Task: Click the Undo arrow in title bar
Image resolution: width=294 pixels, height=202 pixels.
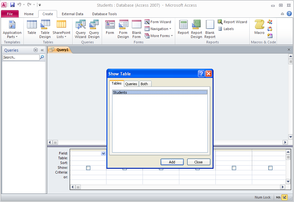Action: pos(19,5)
